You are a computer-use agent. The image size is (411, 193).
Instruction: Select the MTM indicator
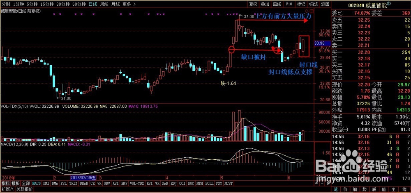200,183
